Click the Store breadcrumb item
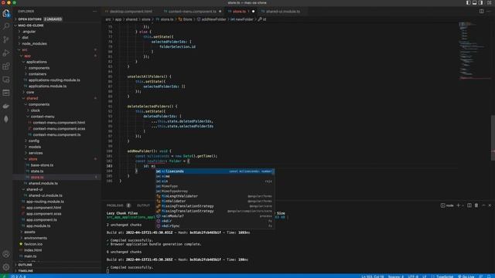The height and width of the screenshot is (278, 495). pos(185,19)
